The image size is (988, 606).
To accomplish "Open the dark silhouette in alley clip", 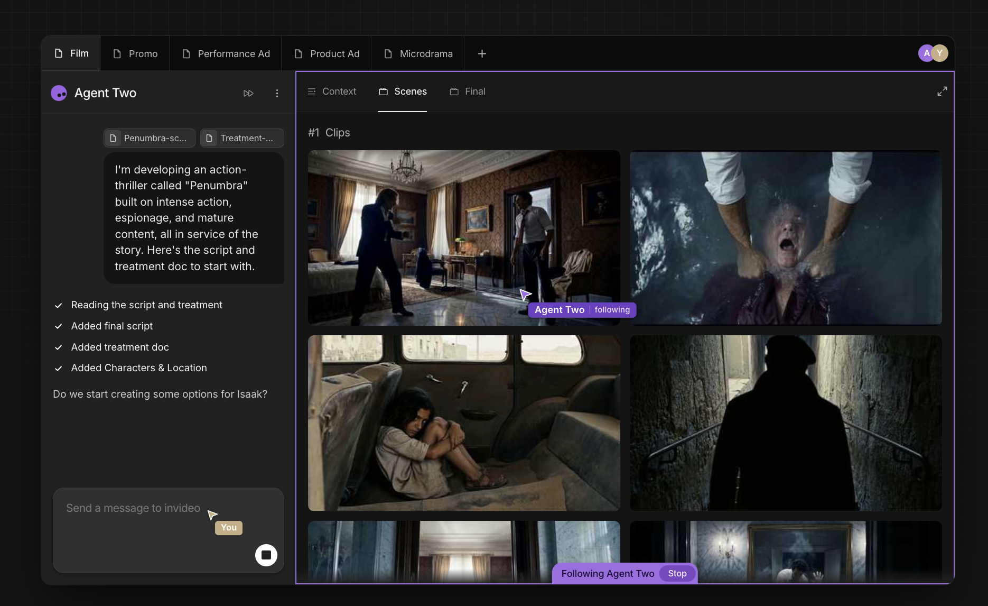I will click(x=786, y=423).
